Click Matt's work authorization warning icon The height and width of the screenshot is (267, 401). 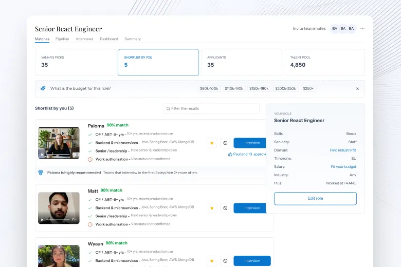(x=90, y=224)
